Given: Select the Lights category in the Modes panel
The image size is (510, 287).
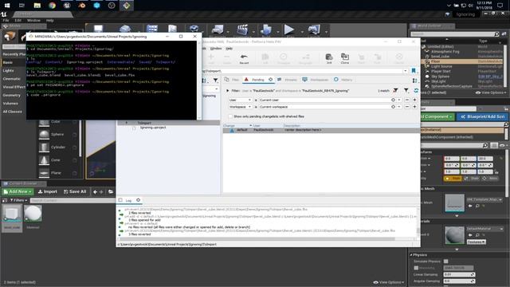Looking at the screenshot, I should click(x=9, y=71).
